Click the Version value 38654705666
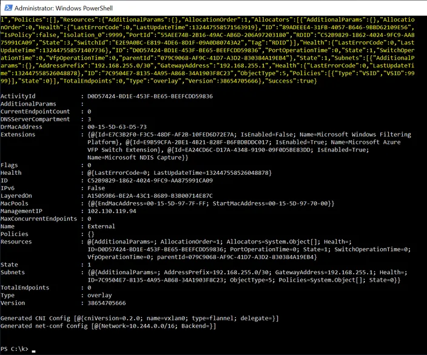The width and height of the screenshot is (427, 355). [x=107, y=303]
